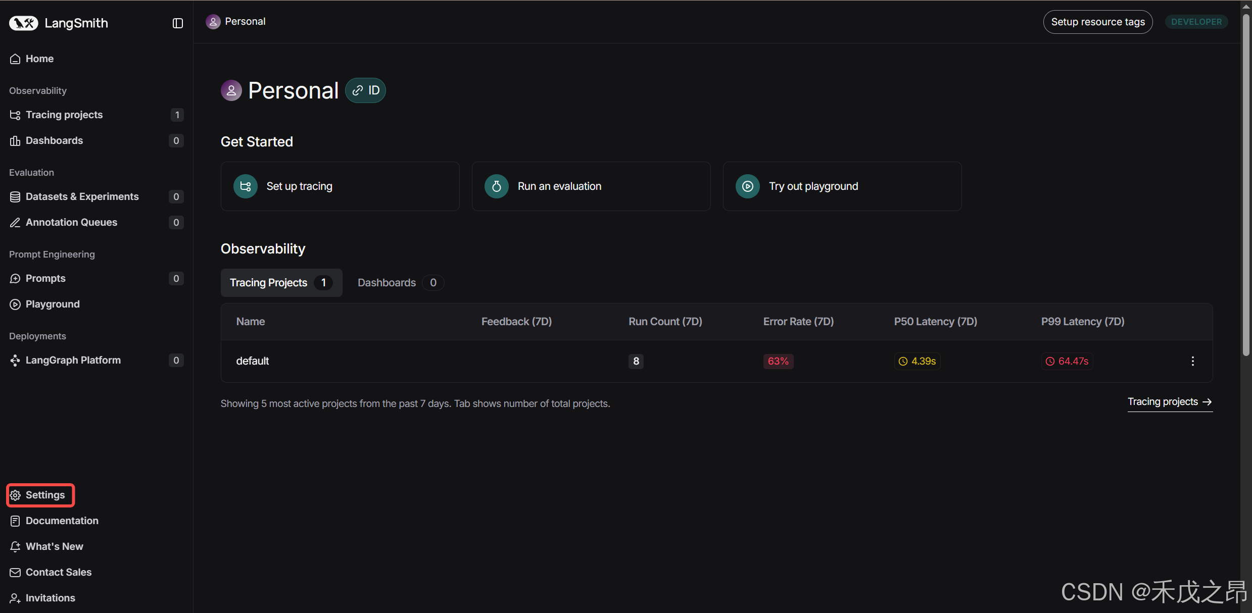Open the Prompts section
Screen dimensions: 1252x613
coord(45,278)
